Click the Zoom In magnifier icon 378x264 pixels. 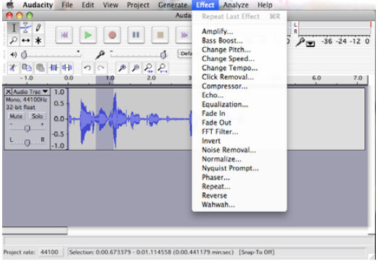coord(122,68)
